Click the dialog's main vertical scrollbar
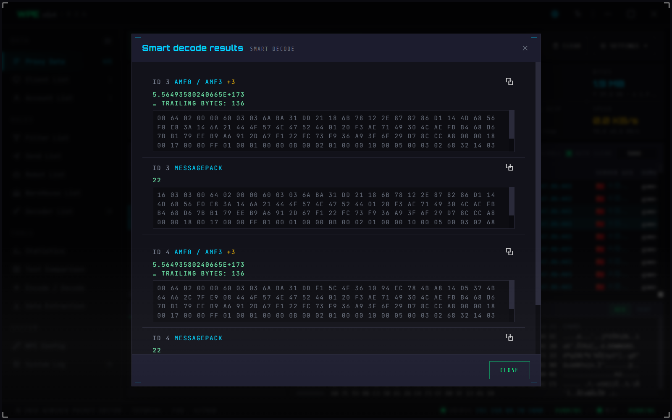The width and height of the screenshot is (672, 420). click(538, 184)
